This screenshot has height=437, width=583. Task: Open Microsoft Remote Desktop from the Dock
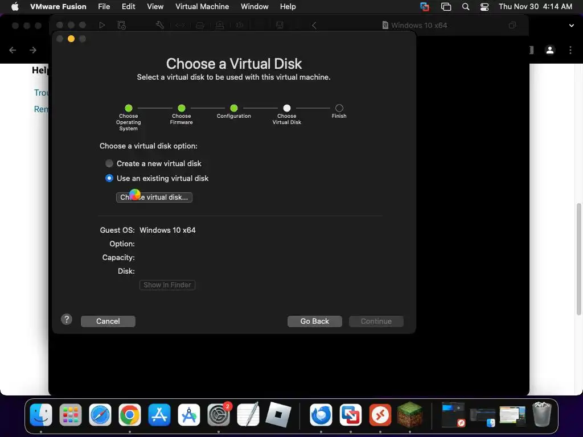[380, 415]
